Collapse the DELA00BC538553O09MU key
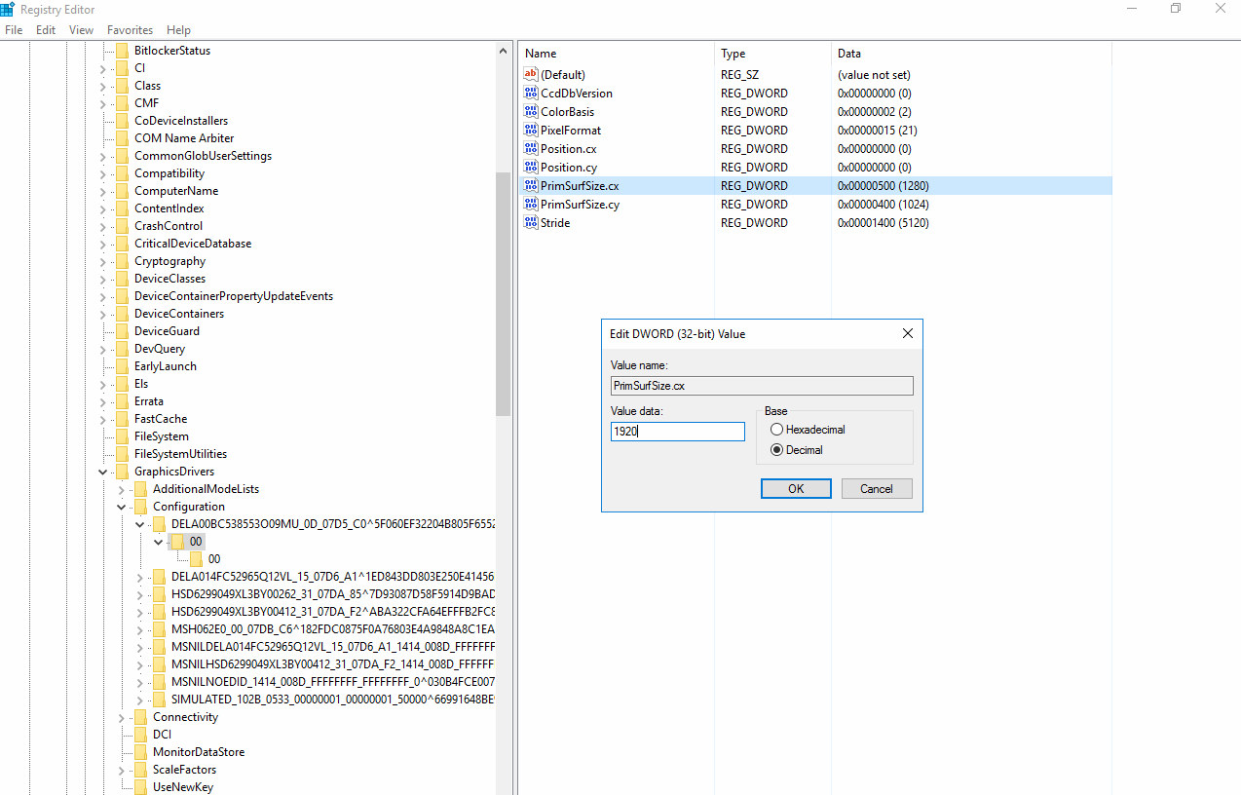The height and width of the screenshot is (795, 1241). 140,524
